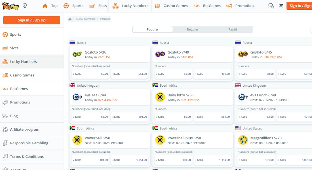This screenshot has width=312, height=170.
Task: Click the YesPlay logo
Action: click(10, 6)
